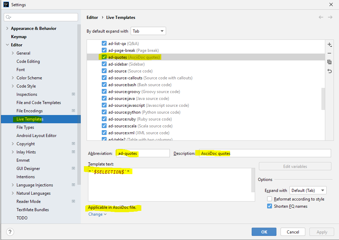Duplicate the ad-quotes live template
Viewport: 339px width, 240px height.
tap(329, 62)
